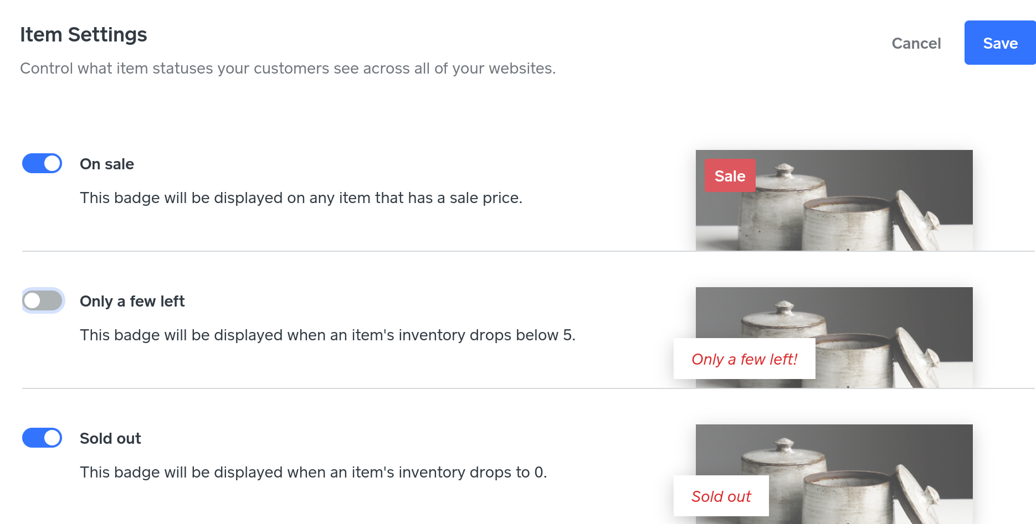Viewport: 1036px width, 524px height.
Task: Click the 'Only a few left' setting label
Action: click(132, 302)
